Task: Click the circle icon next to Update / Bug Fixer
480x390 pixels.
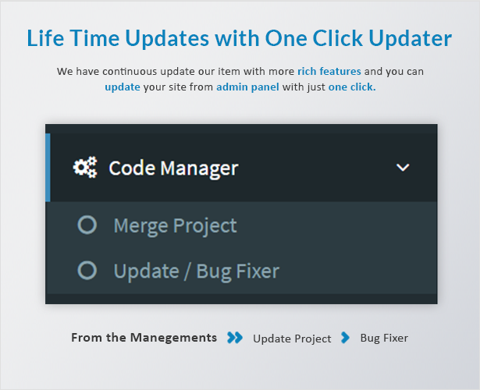Action: tap(87, 271)
